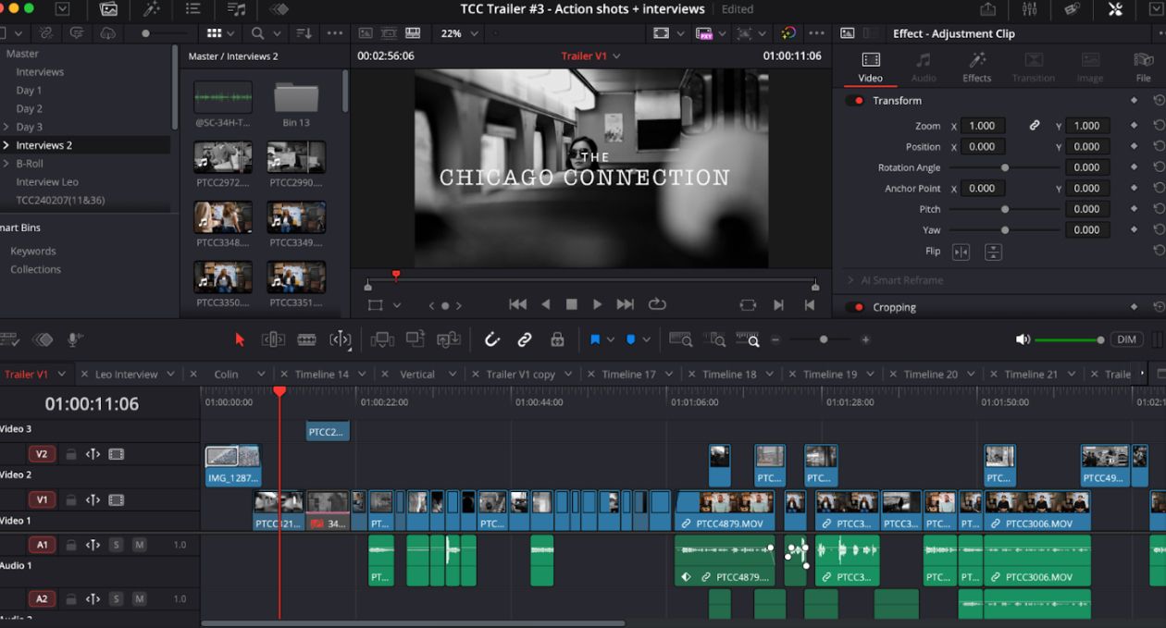Click the flip horizontal icon
The image size is (1166, 628).
pos(961,252)
